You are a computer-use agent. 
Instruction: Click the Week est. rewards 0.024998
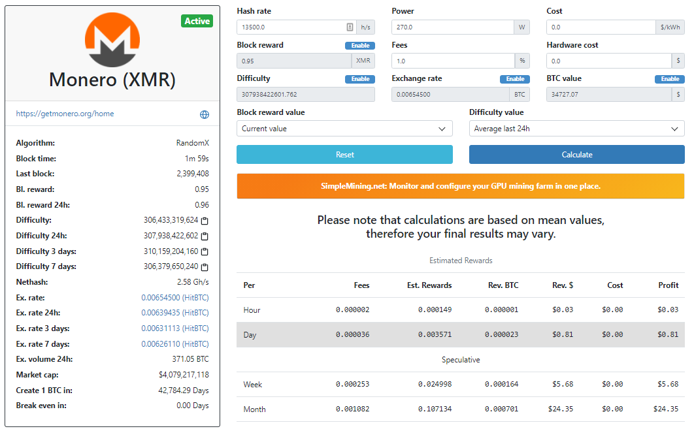(435, 384)
